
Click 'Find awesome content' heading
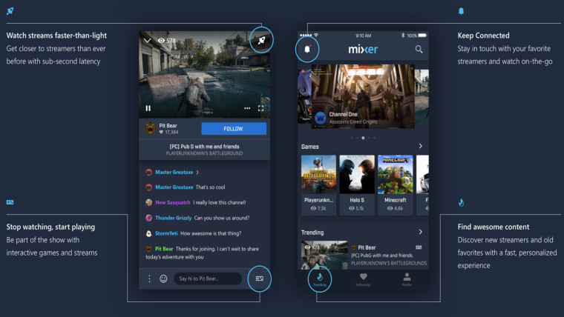(x=493, y=227)
